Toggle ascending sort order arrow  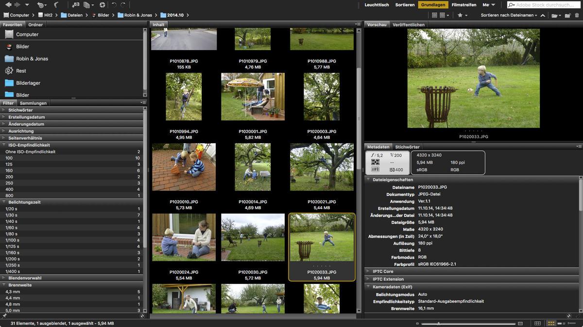tap(543, 15)
